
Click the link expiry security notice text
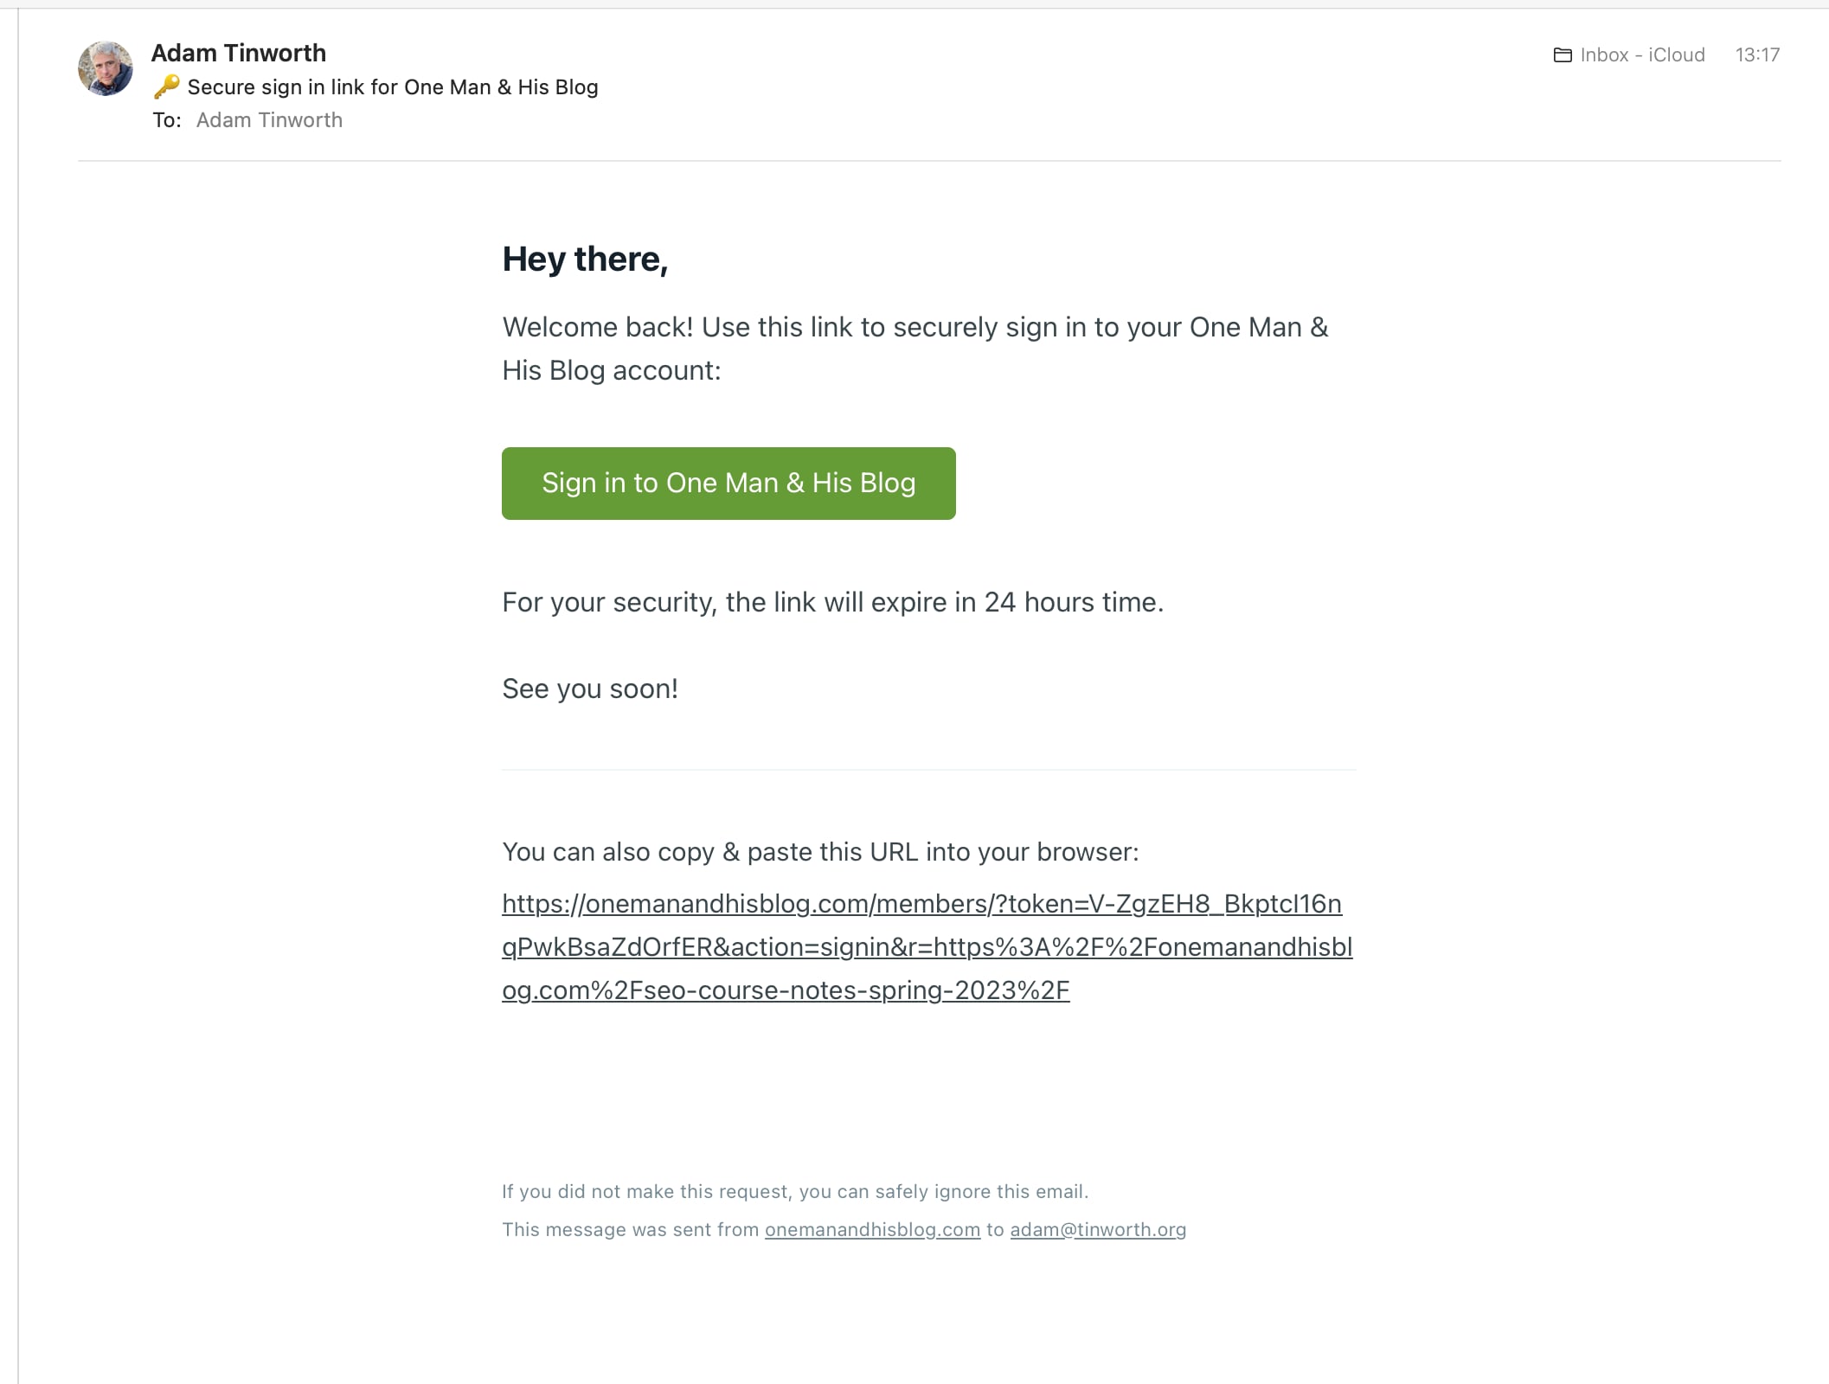pos(832,602)
